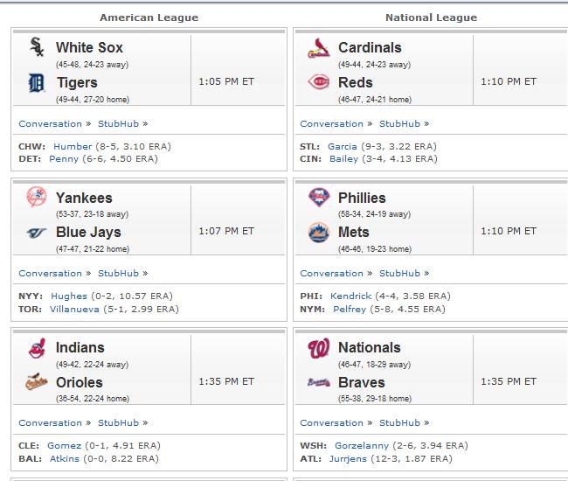Open StubHub link for Indians at Orioles

119,422
